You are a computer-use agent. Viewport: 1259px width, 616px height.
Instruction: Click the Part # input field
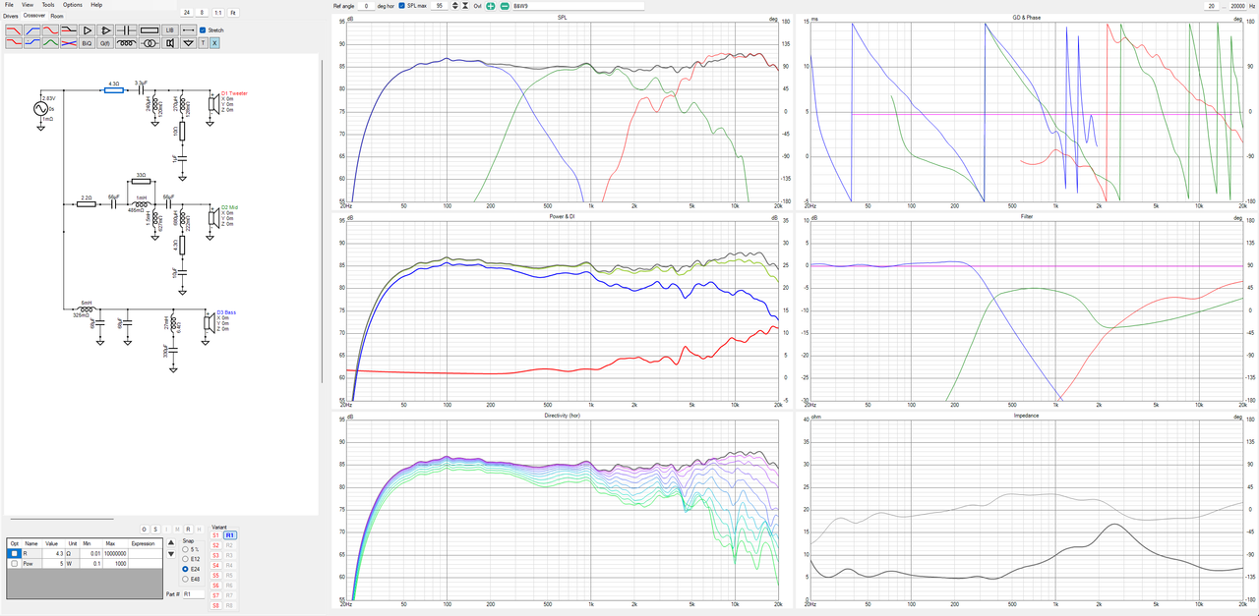tap(192, 594)
